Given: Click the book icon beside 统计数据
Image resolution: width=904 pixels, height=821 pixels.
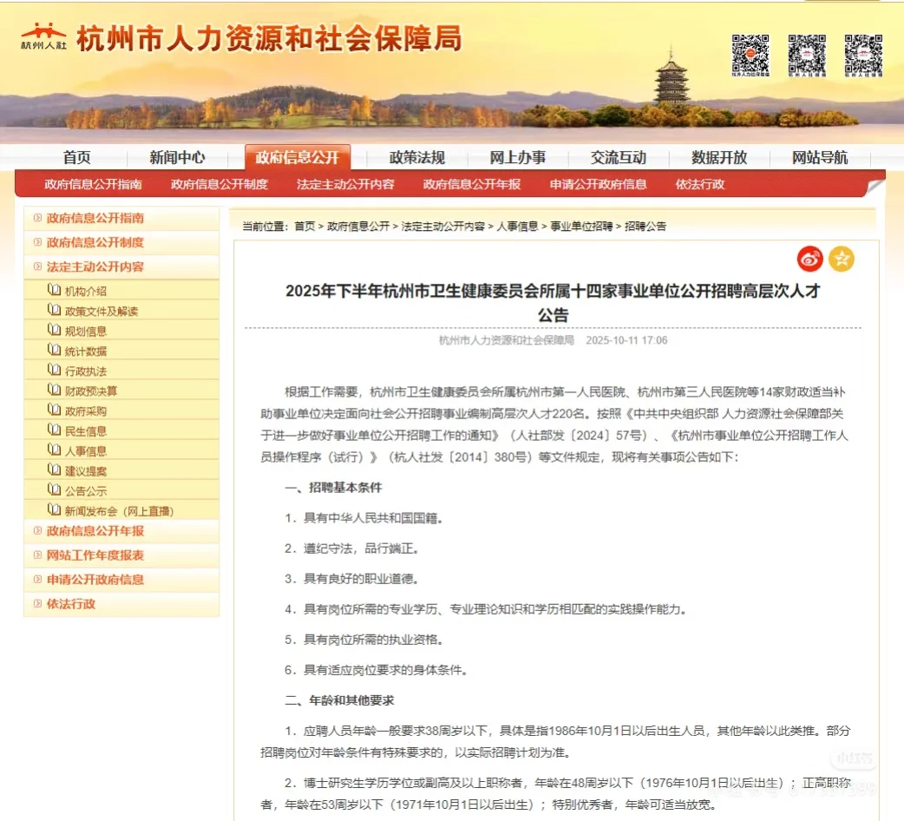Looking at the screenshot, I should (x=54, y=350).
